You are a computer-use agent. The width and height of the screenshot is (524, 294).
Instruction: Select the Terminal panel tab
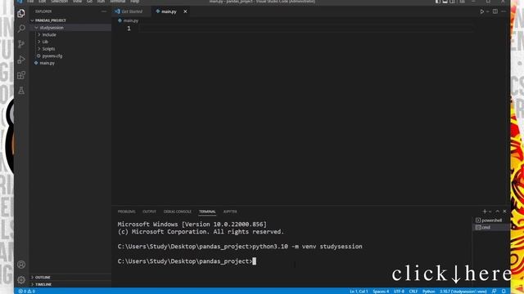click(207, 212)
